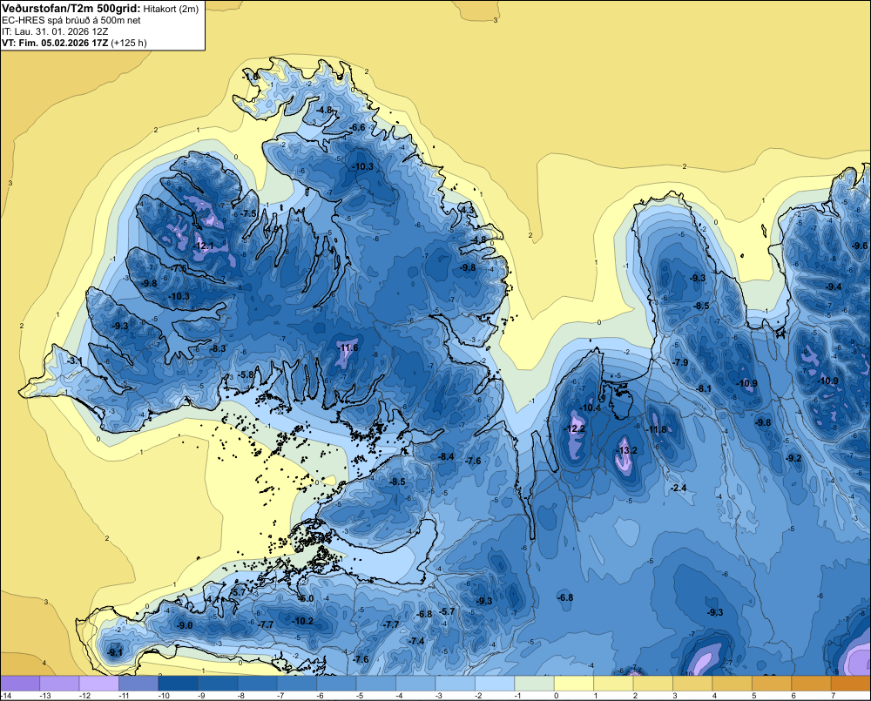Click the -8.1 temperature value on map
The height and width of the screenshot is (701, 871).
pyautogui.click(x=704, y=389)
